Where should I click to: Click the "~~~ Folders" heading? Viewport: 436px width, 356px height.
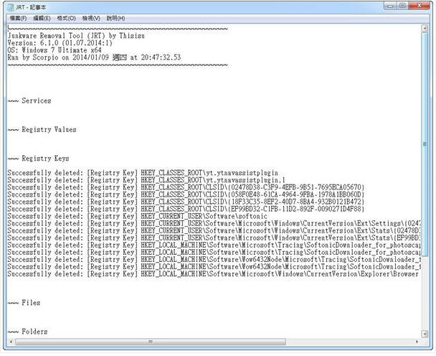click(27, 332)
